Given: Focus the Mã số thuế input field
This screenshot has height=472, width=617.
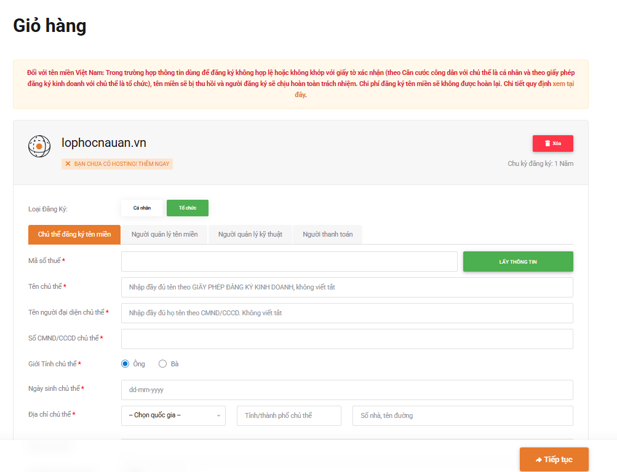Looking at the screenshot, I should [x=289, y=261].
